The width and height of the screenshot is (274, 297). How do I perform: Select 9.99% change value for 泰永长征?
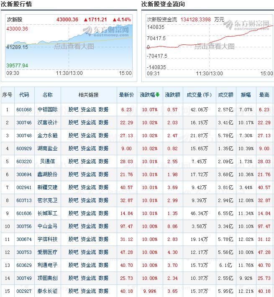click(150, 291)
